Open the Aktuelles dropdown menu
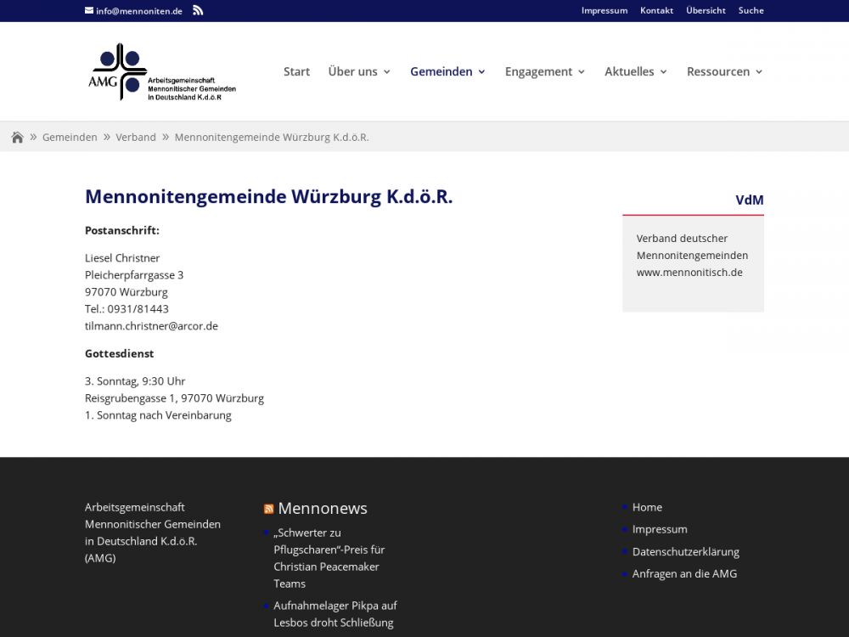This screenshot has height=637, width=849. (635, 72)
